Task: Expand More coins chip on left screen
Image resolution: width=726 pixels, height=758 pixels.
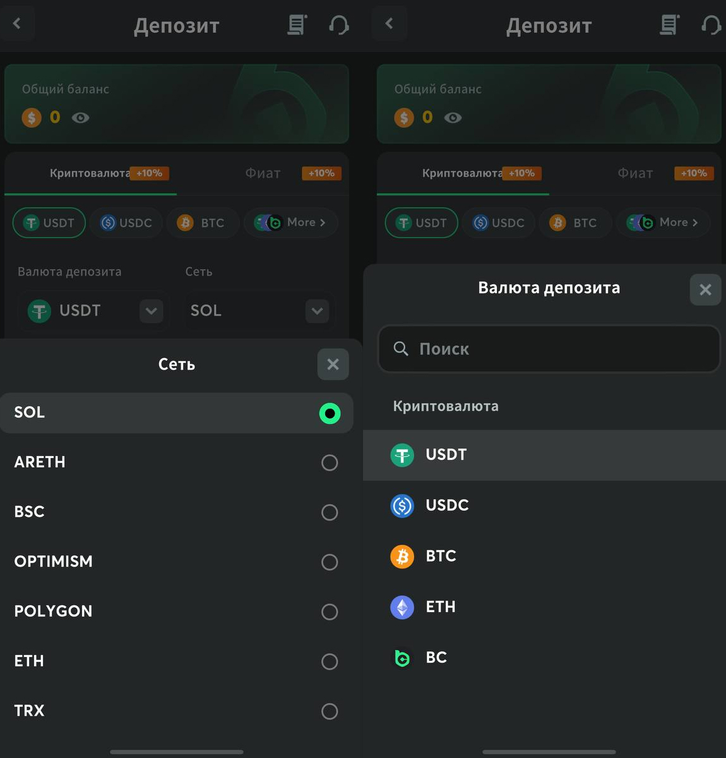Action: coord(291,222)
